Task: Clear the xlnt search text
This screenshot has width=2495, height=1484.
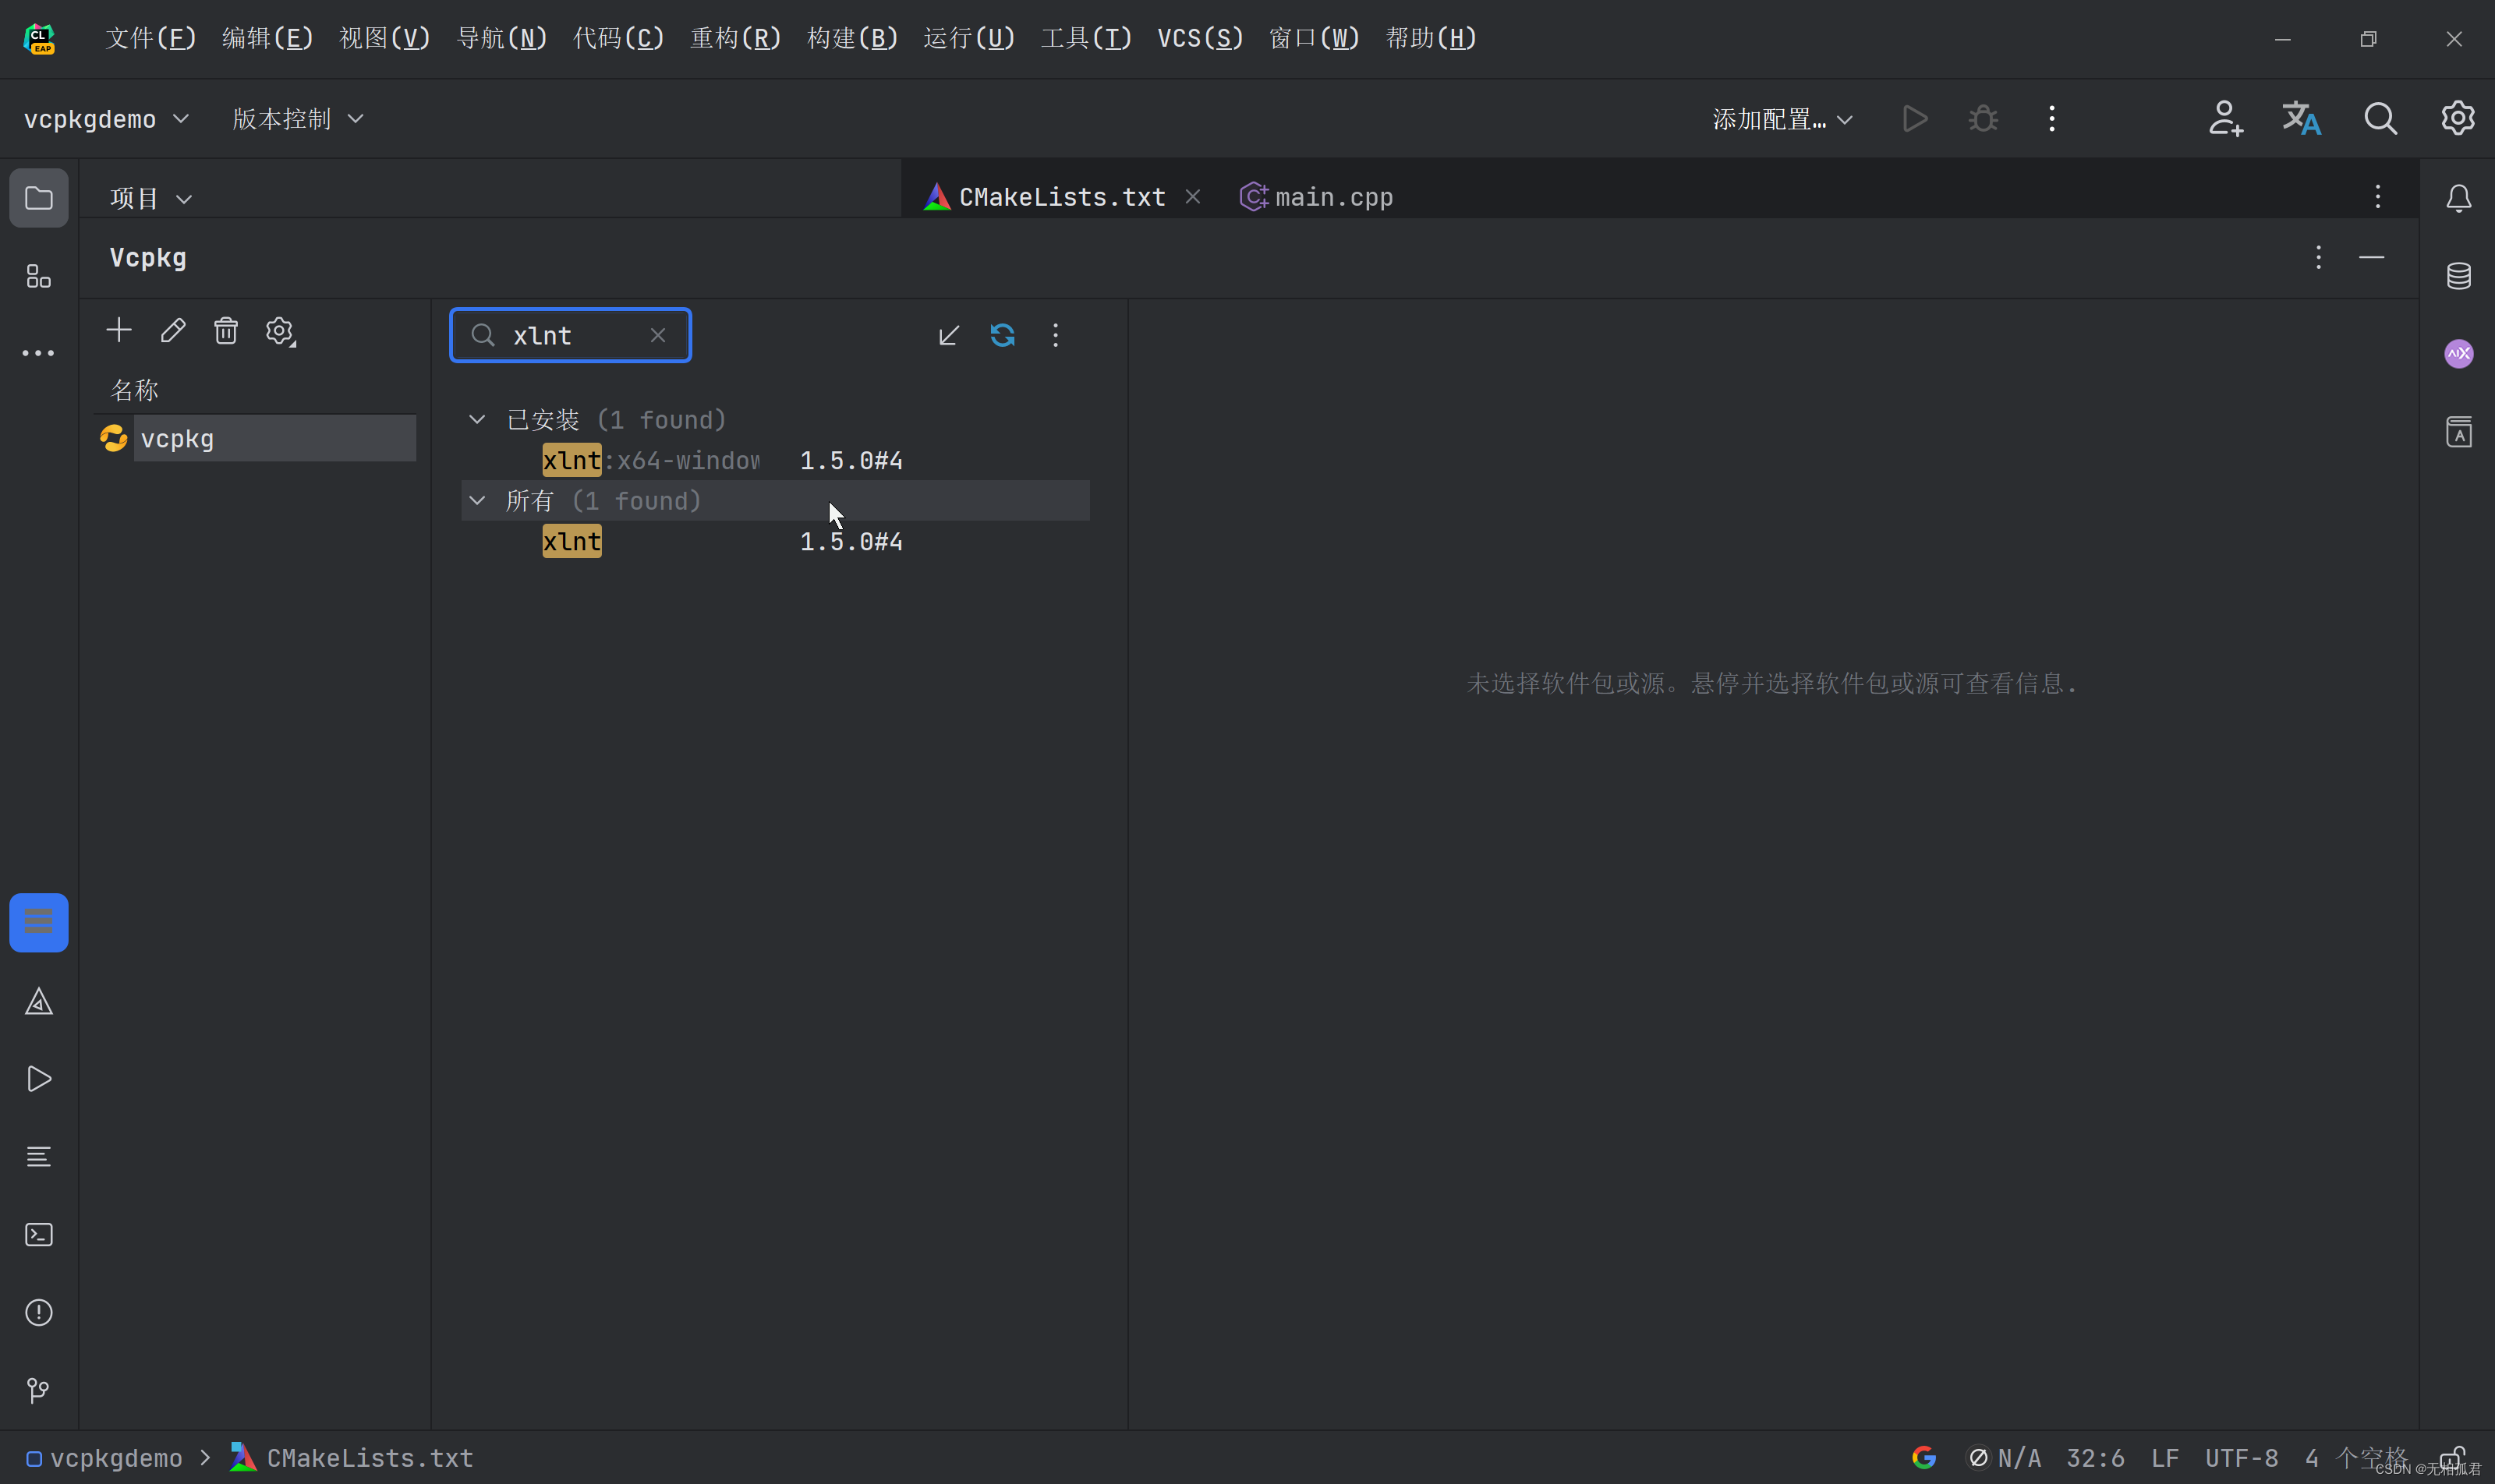Action: click(x=657, y=336)
